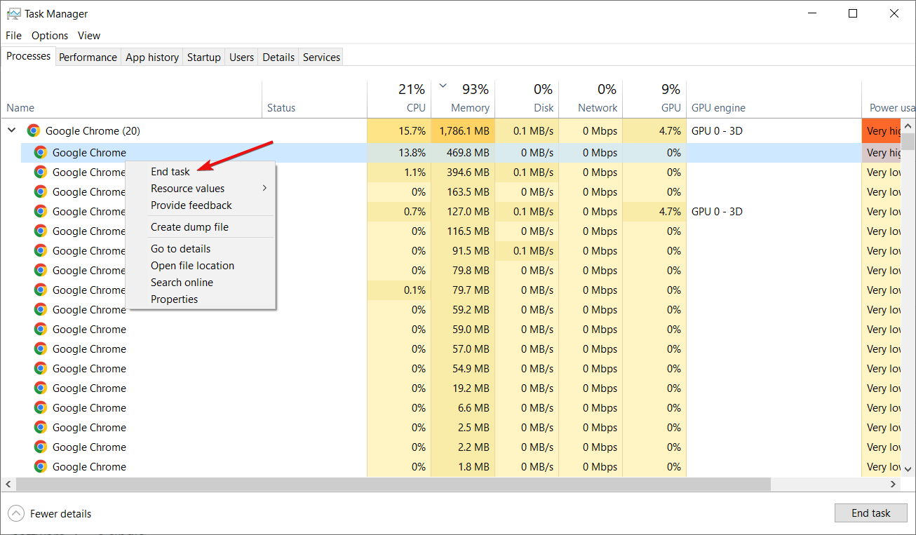Screen dimensions: 916x535
Task: Click the Chrome icon on the 469.8 MB row
Action: (x=40, y=152)
